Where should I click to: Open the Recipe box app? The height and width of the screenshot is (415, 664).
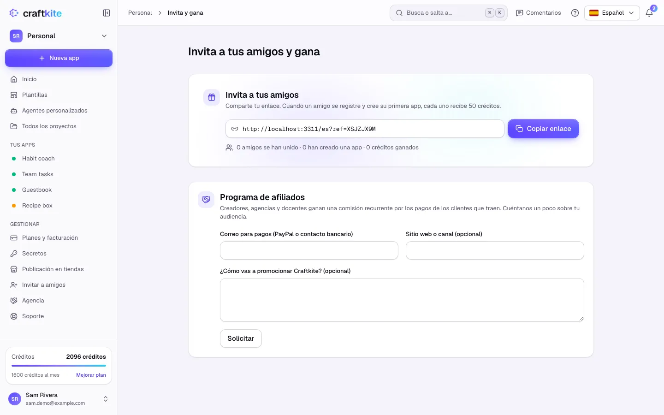[59, 206]
